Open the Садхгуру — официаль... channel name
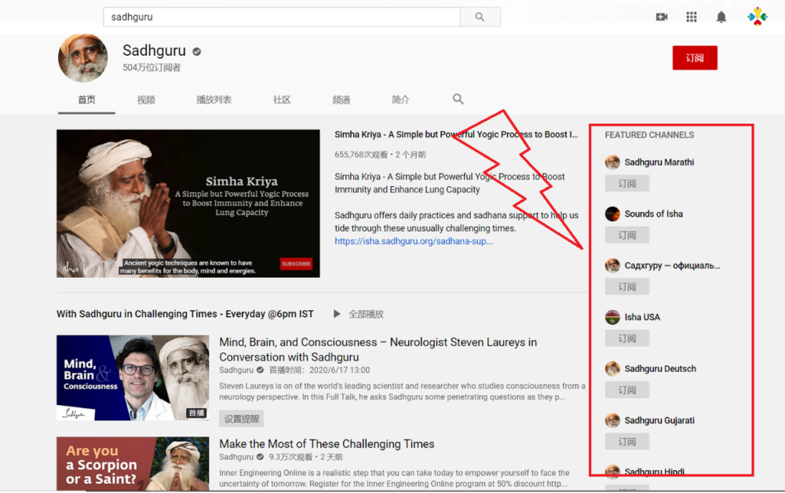785x493 pixels. coord(673,265)
